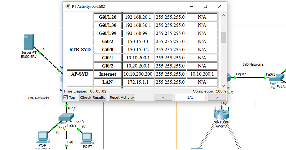Click the Completion: 100% text
The height and width of the screenshot is (150, 286).
click(x=209, y=91)
